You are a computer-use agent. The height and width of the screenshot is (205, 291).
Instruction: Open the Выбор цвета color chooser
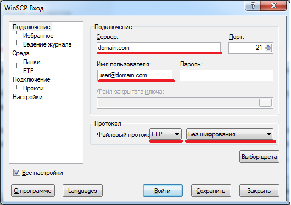click(x=259, y=157)
